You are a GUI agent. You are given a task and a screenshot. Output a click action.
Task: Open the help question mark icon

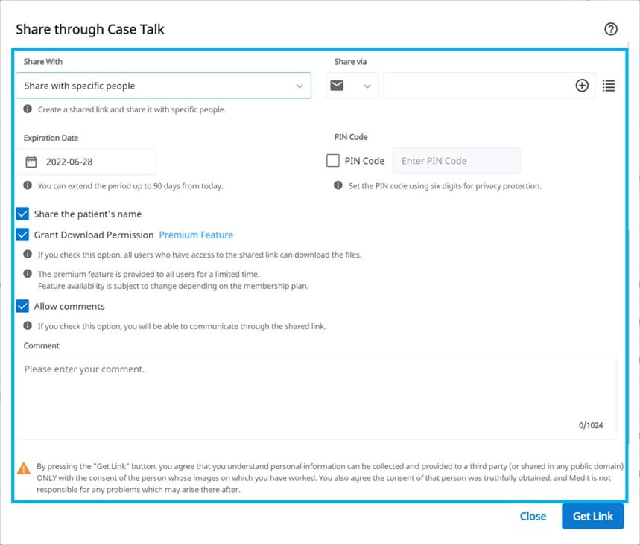click(611, 29)
